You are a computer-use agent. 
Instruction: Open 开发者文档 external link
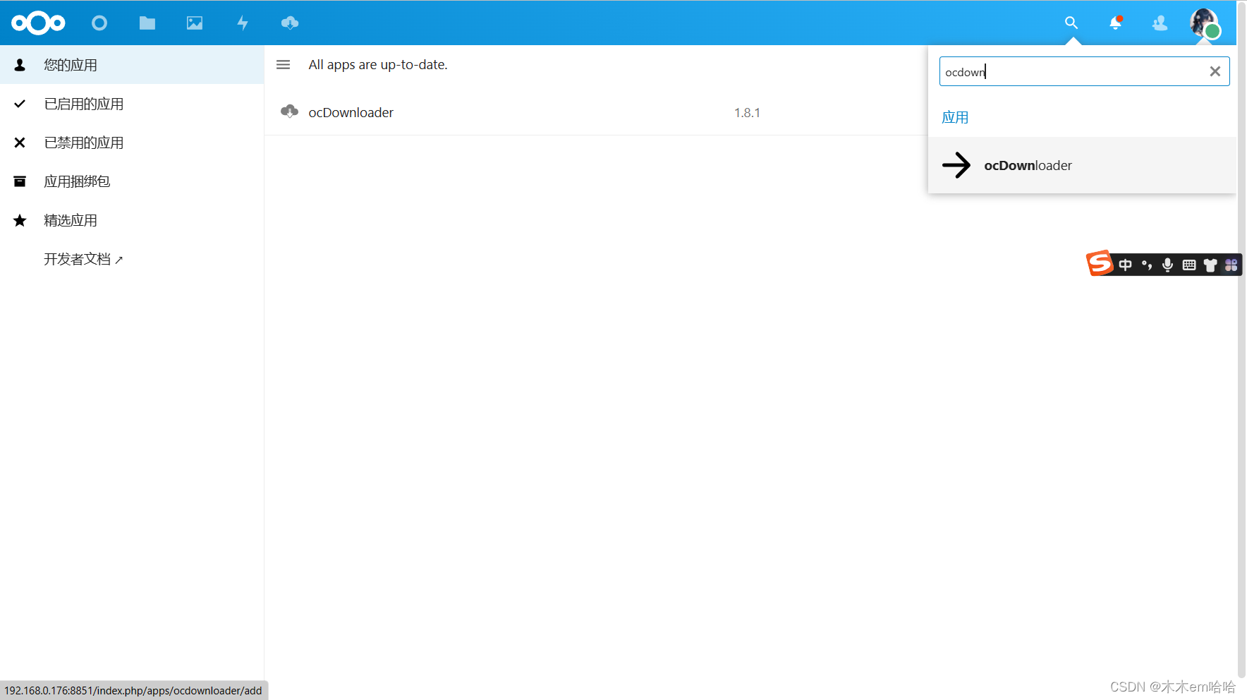[x=83, y=259]
